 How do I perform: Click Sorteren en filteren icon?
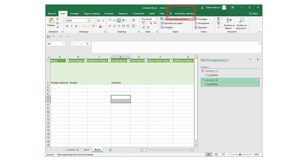click(x=229, y=20)
